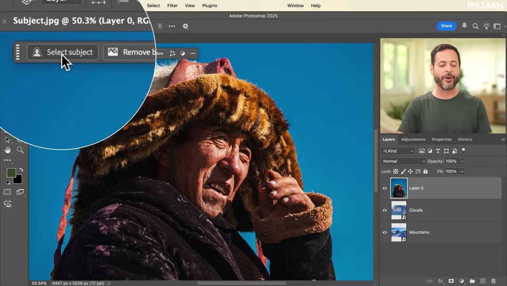Switch to the History tab

465,139
